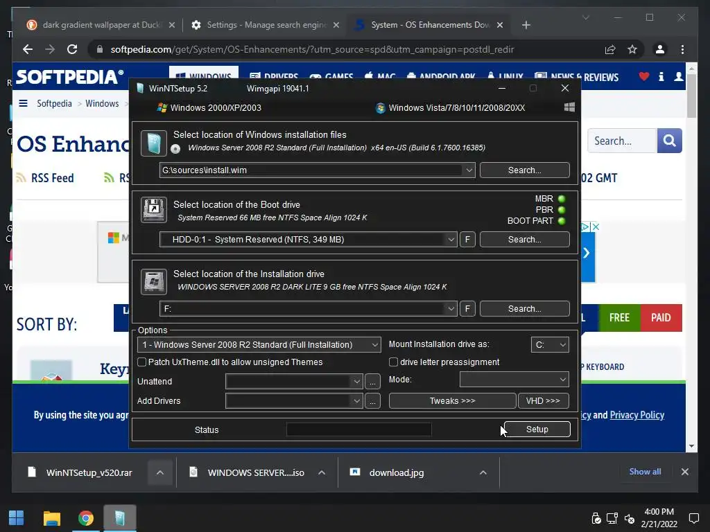Viewport: 710px width, 532px height.
Task: Click Chrome address bar URL
Action: tap(312, 49)
